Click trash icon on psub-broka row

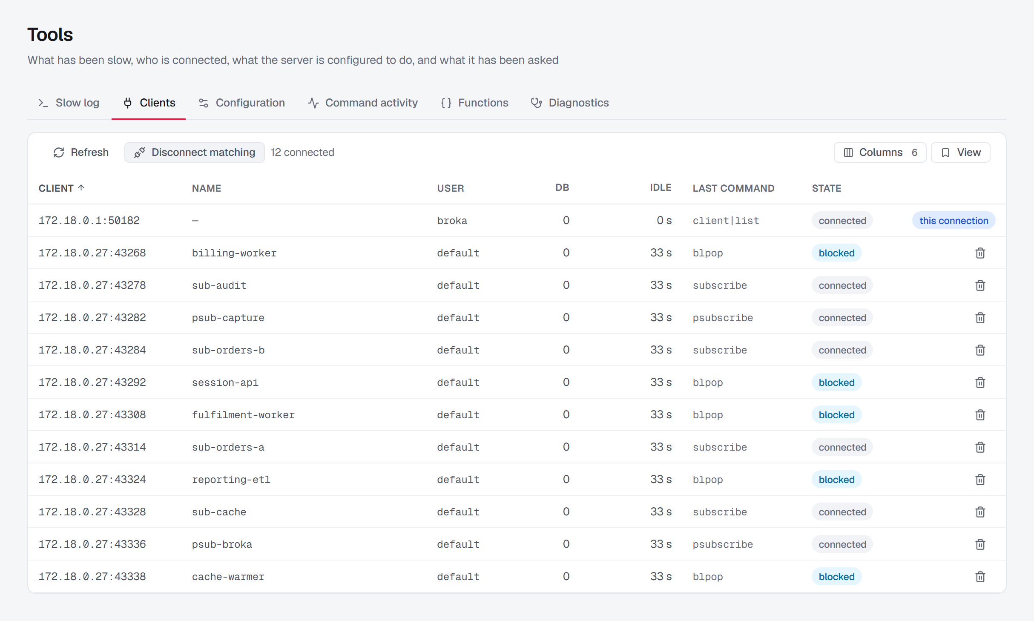[x=980, y=544]
